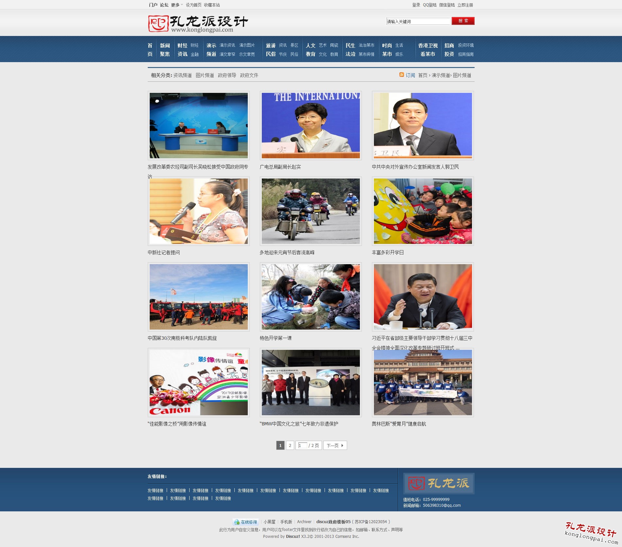The width and height of the screenshot is (622, 547).
Task: Select 政府领导 related category
Action: (227, 75)
